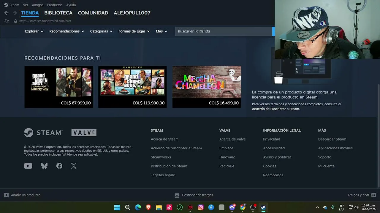
Task: Reload the store page
Action: coord(7,21)
